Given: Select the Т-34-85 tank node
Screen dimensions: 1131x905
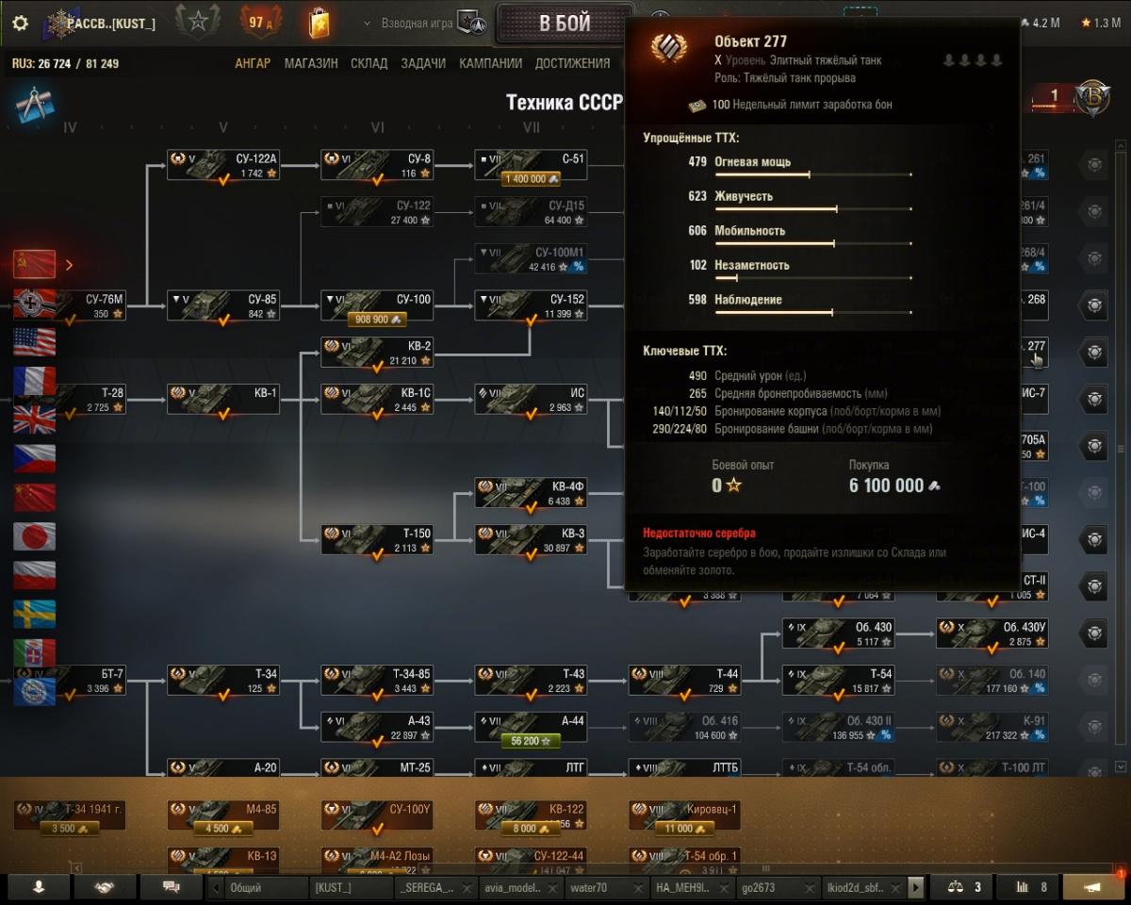Looking at the screenshot, I should tap(377, 681).
